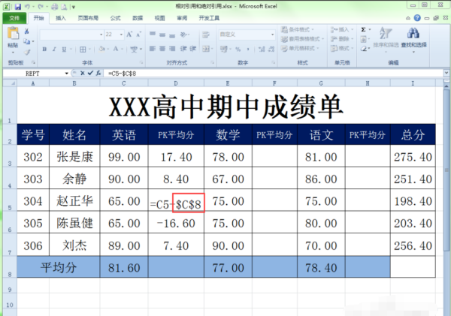Click the font color A button
This screenshot has width=451, height=316.
pyautogui.click(x=116, y=49)
